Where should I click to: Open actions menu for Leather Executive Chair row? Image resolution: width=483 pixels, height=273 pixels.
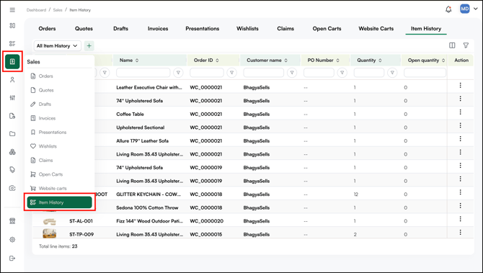(460, 85)
